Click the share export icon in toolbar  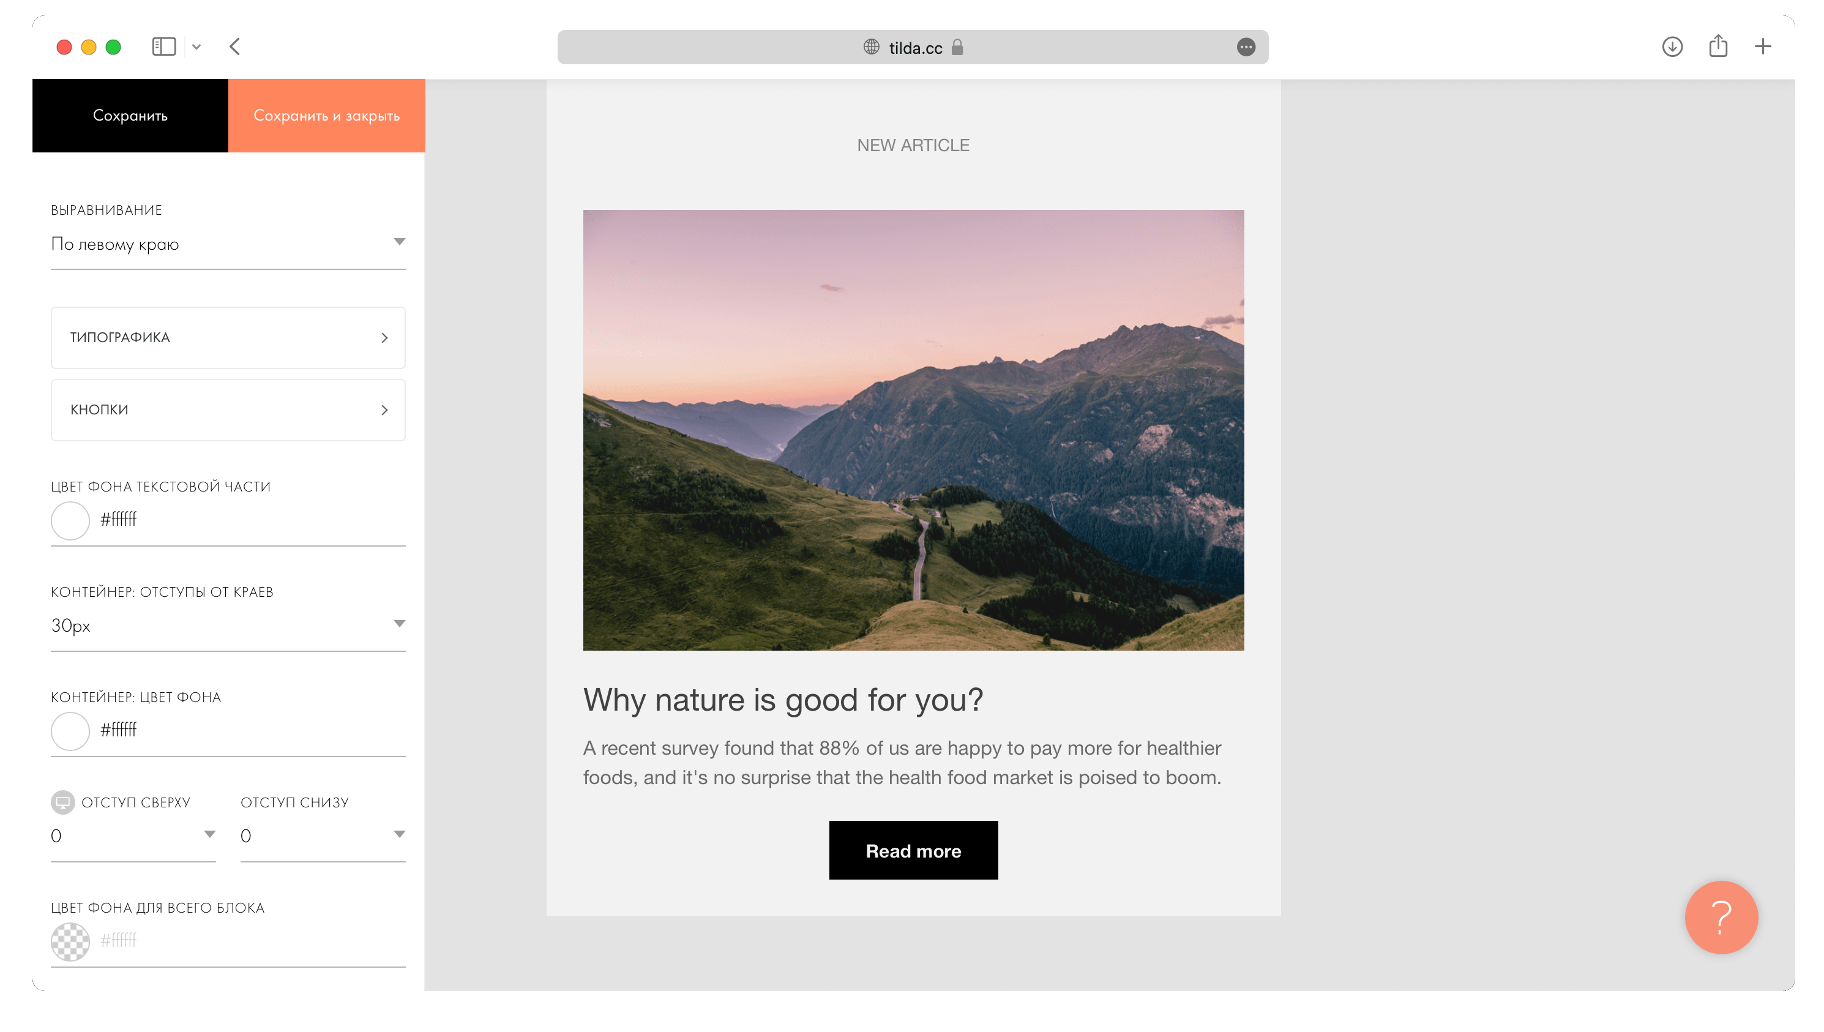click(1717, 47)
